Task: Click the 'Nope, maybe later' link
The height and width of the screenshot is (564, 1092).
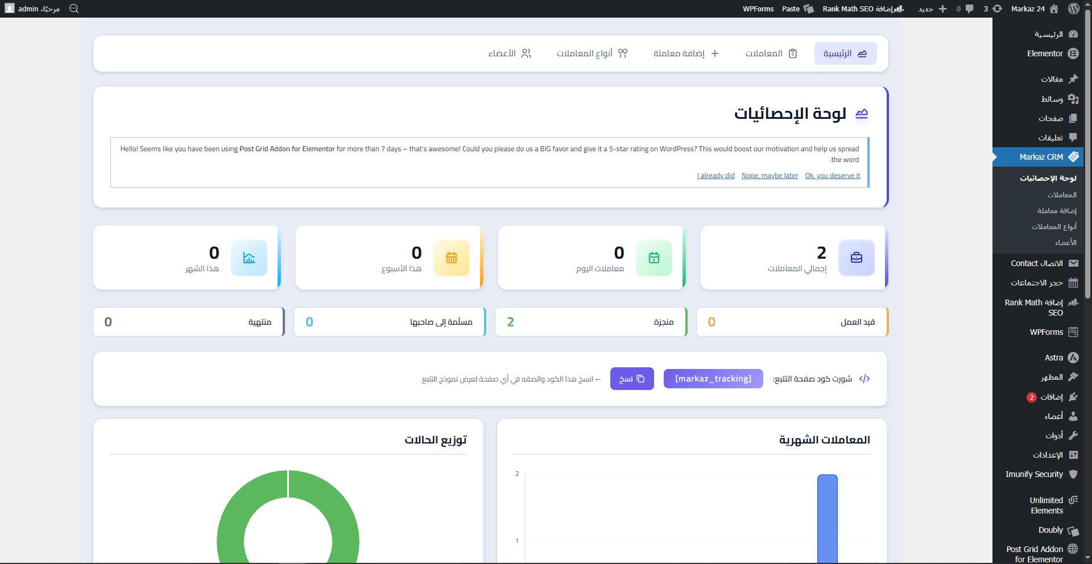Action: pyautogui.click(x=770, y=176)
